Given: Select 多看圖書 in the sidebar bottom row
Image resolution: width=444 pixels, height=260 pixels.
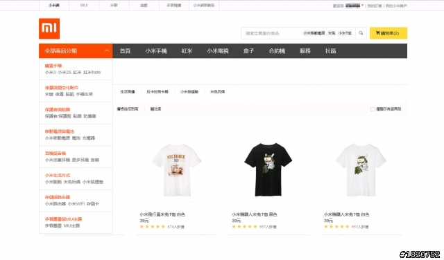Looking at the screenshot, I should 53,225.
